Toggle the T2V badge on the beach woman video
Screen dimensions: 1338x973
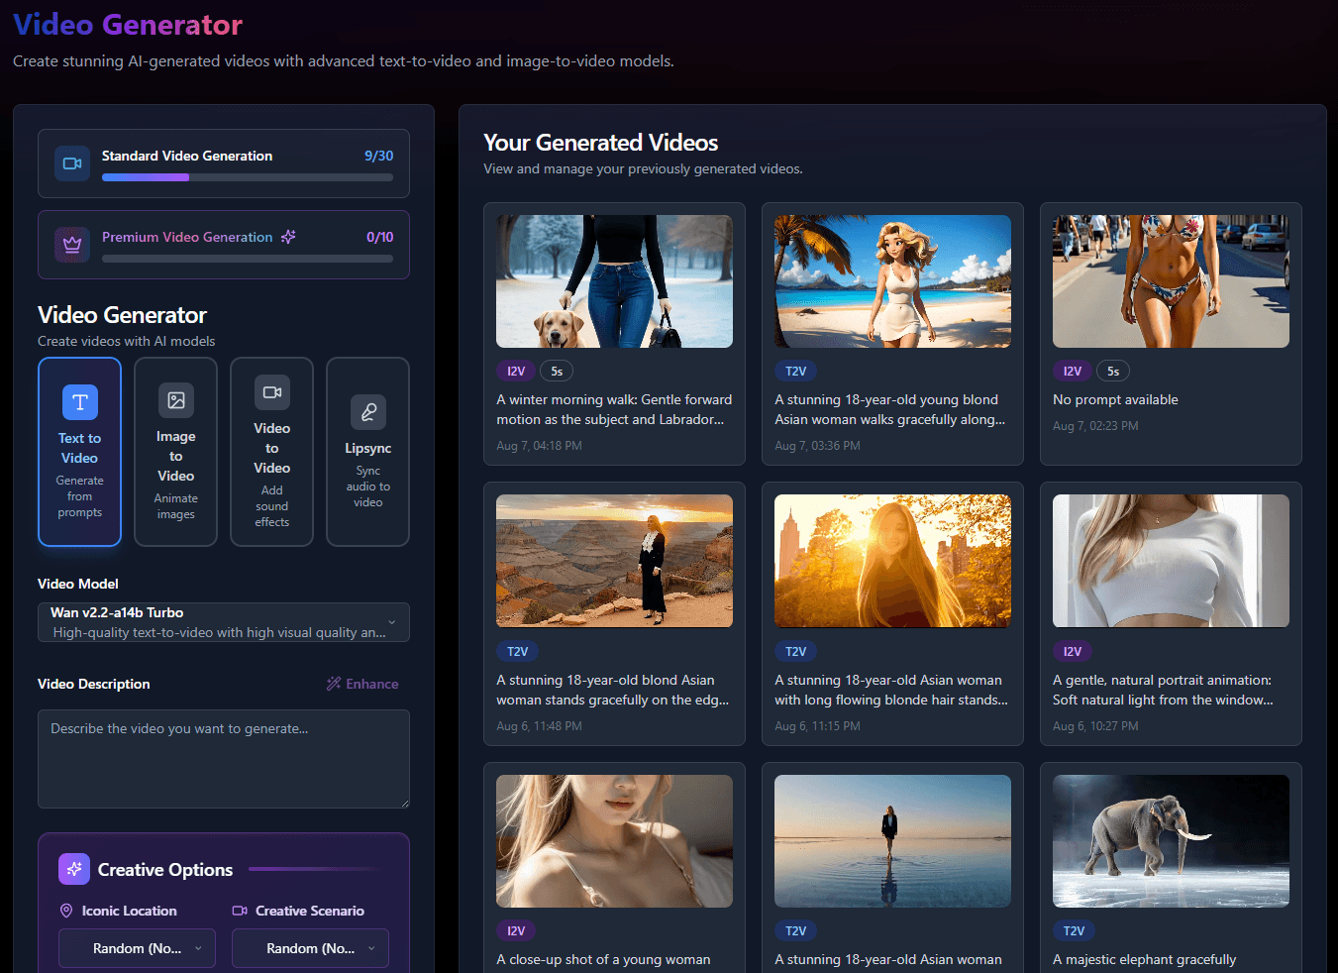795,370
